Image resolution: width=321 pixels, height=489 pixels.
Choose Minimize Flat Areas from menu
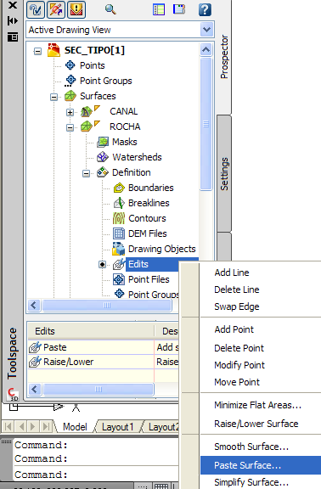tap(257, 405)
